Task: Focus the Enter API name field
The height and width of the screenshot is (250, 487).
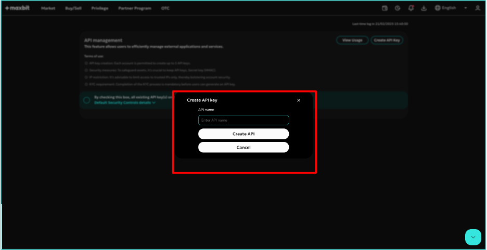Action: point(244,120)
